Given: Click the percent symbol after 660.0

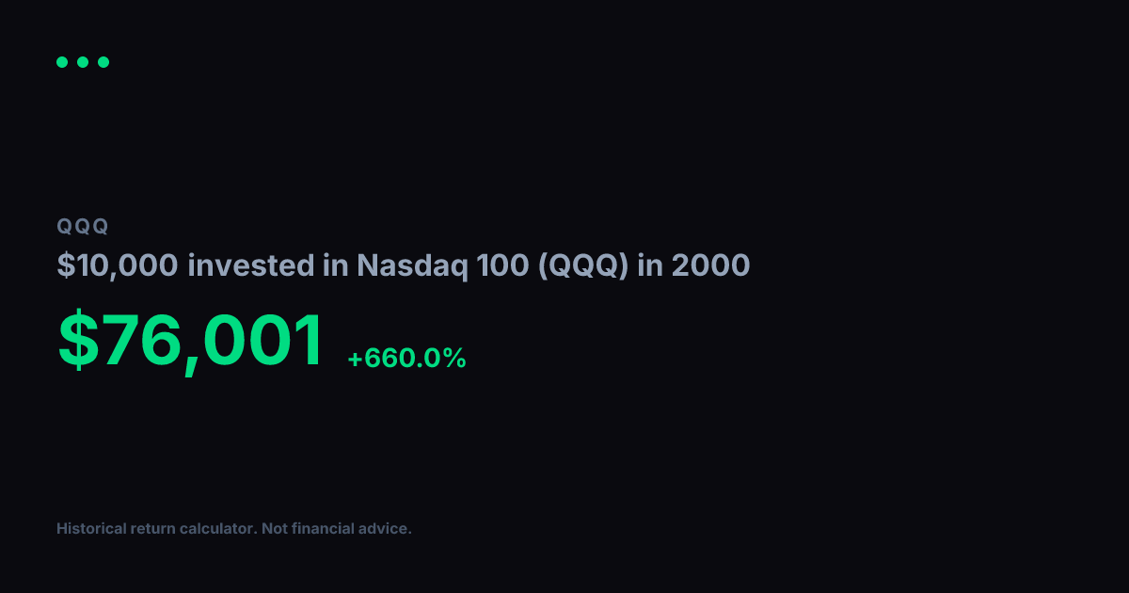Looking at the screenshot, I should point(456,359).
